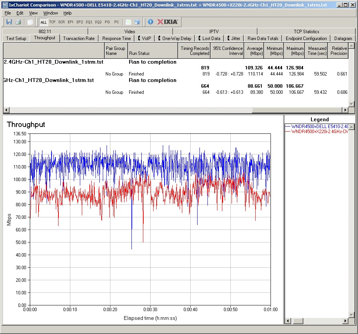Click the greyed table view toolbar icon
This screenshot has height=334, width=358.
(x=128, y=22)
